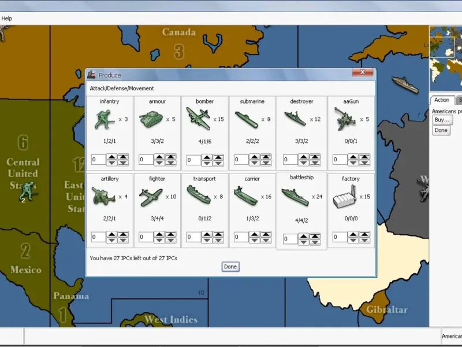Close the Produce dialog with the red X
This screenshot has width=462, height=347.
point(362,72)
